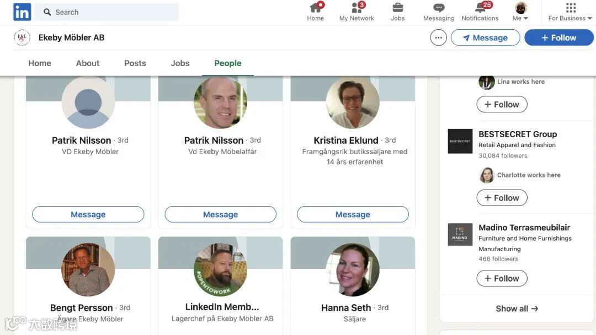
Task: Follow Madino Terrasmeubilair
Action: pyautogui.click(x=502, y=278)
